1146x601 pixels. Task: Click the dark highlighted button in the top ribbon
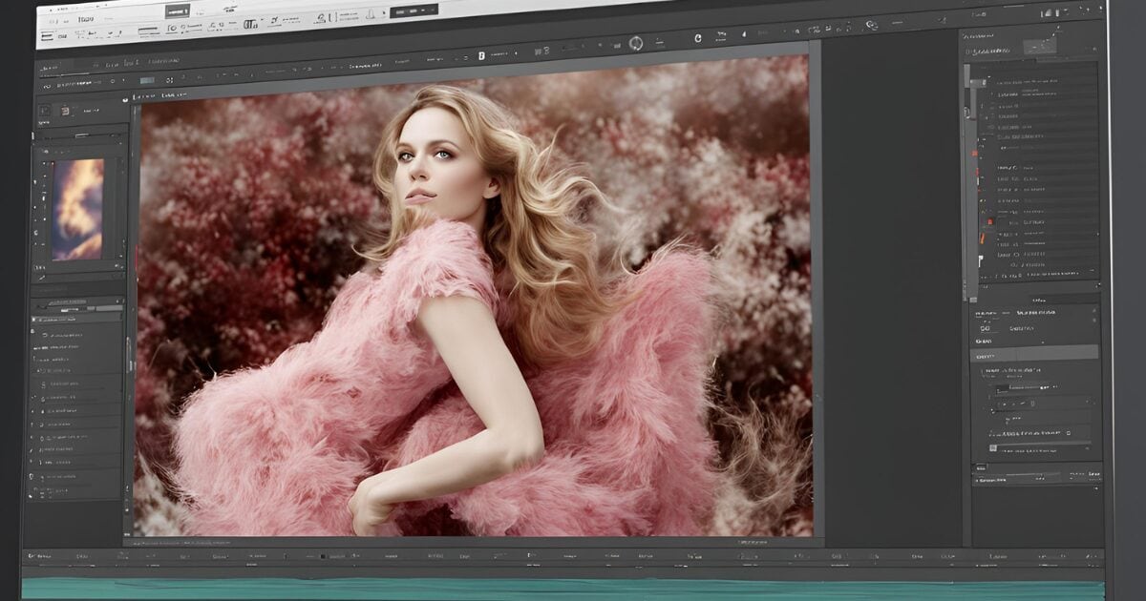point(177,11)
